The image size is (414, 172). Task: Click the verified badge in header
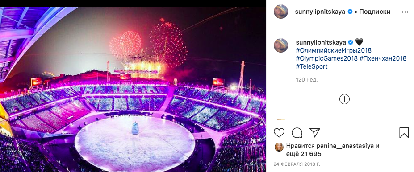350,12
